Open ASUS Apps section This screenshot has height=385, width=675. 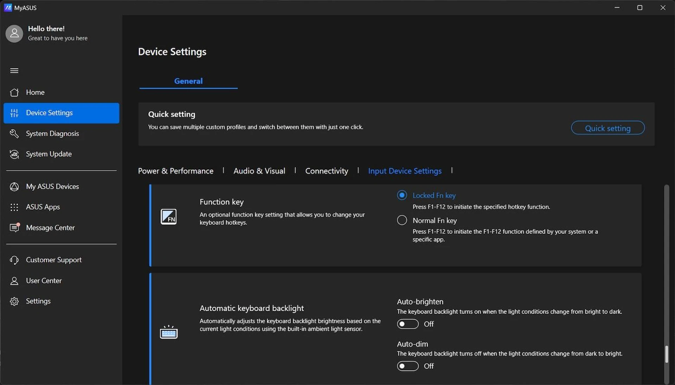tap(61, 207)
